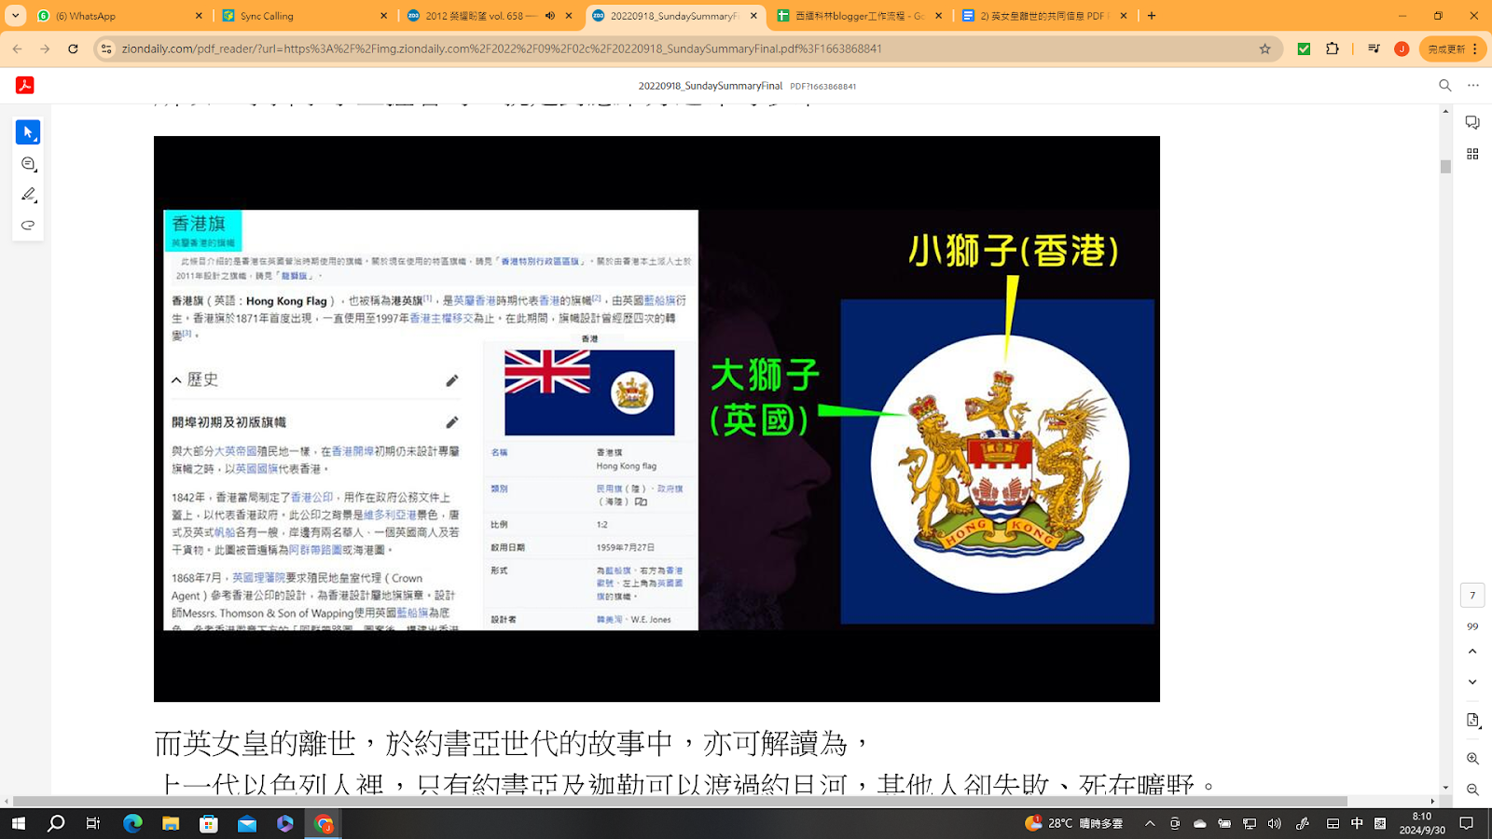Click the vertical scrollbar thumb
The height and width of the screenshot is (839, 1492).
pyautogui.click(x=1445, y=166)
